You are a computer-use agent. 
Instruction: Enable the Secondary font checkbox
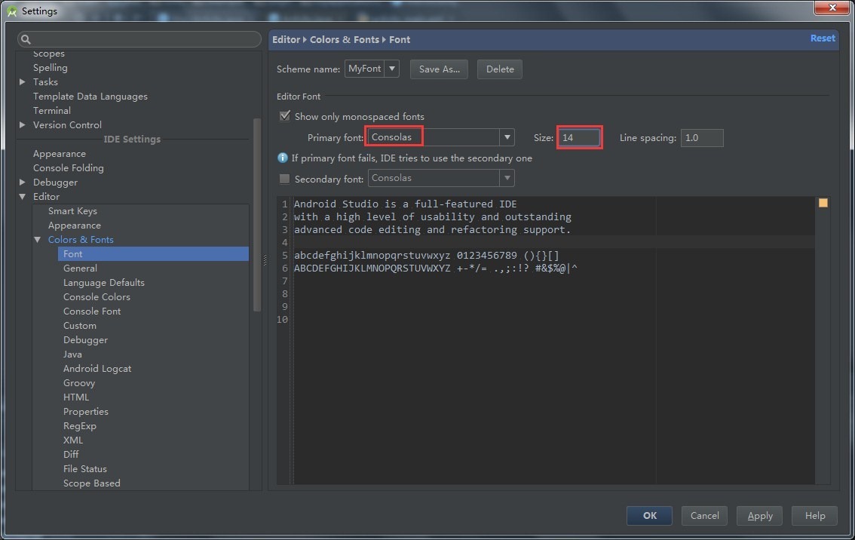[x=285, y=179]
